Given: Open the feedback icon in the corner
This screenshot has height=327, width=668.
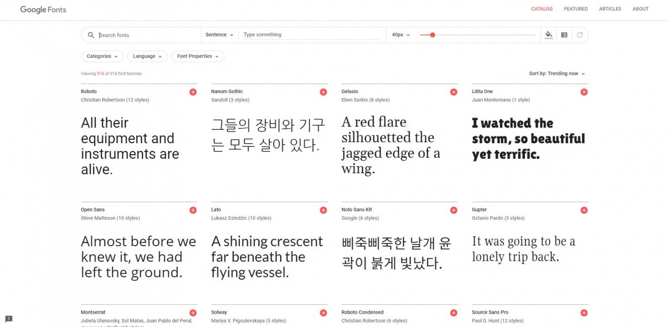Looking at the screenshot, I should coord(9,319).
